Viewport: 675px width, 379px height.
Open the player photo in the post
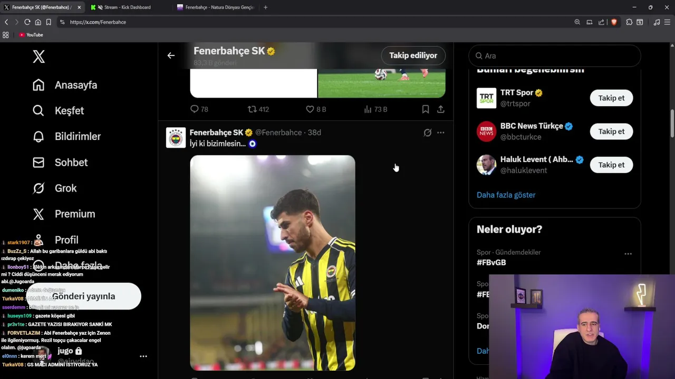(273, 263)
